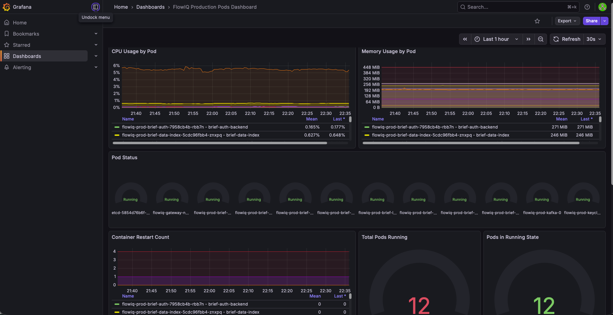Open the Last 1 hour time picker

click(x=497, y=39)
